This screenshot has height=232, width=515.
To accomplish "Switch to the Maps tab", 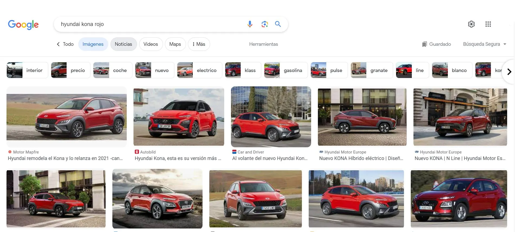I will pos(175,44).
